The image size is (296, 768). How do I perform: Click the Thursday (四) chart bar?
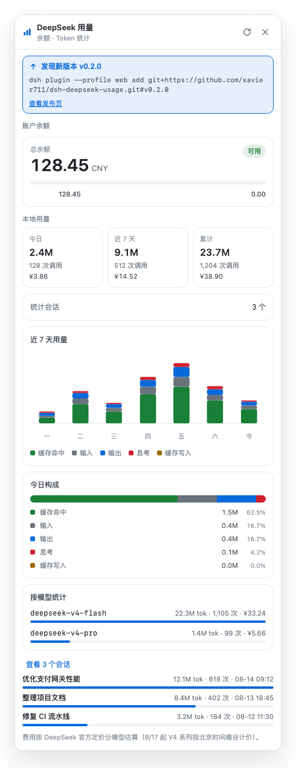148,400
